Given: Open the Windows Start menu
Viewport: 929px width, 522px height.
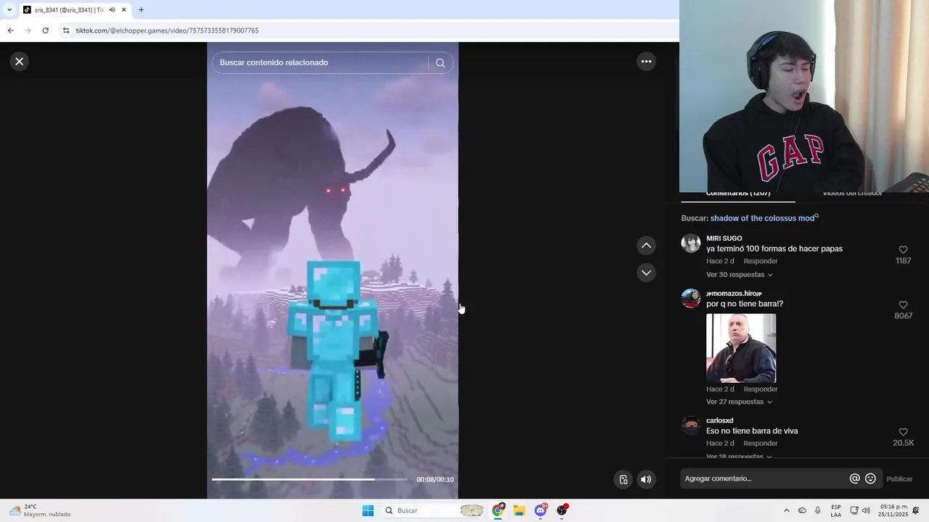Looking at the screenshot, I should pyautogui.click(x=368, y=510).
